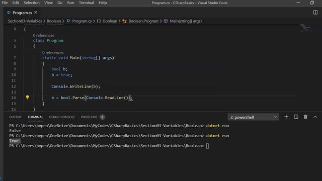The width and height of the screenshot is (322, 181).
Task: Open the File menu
Action: point(5,3)
